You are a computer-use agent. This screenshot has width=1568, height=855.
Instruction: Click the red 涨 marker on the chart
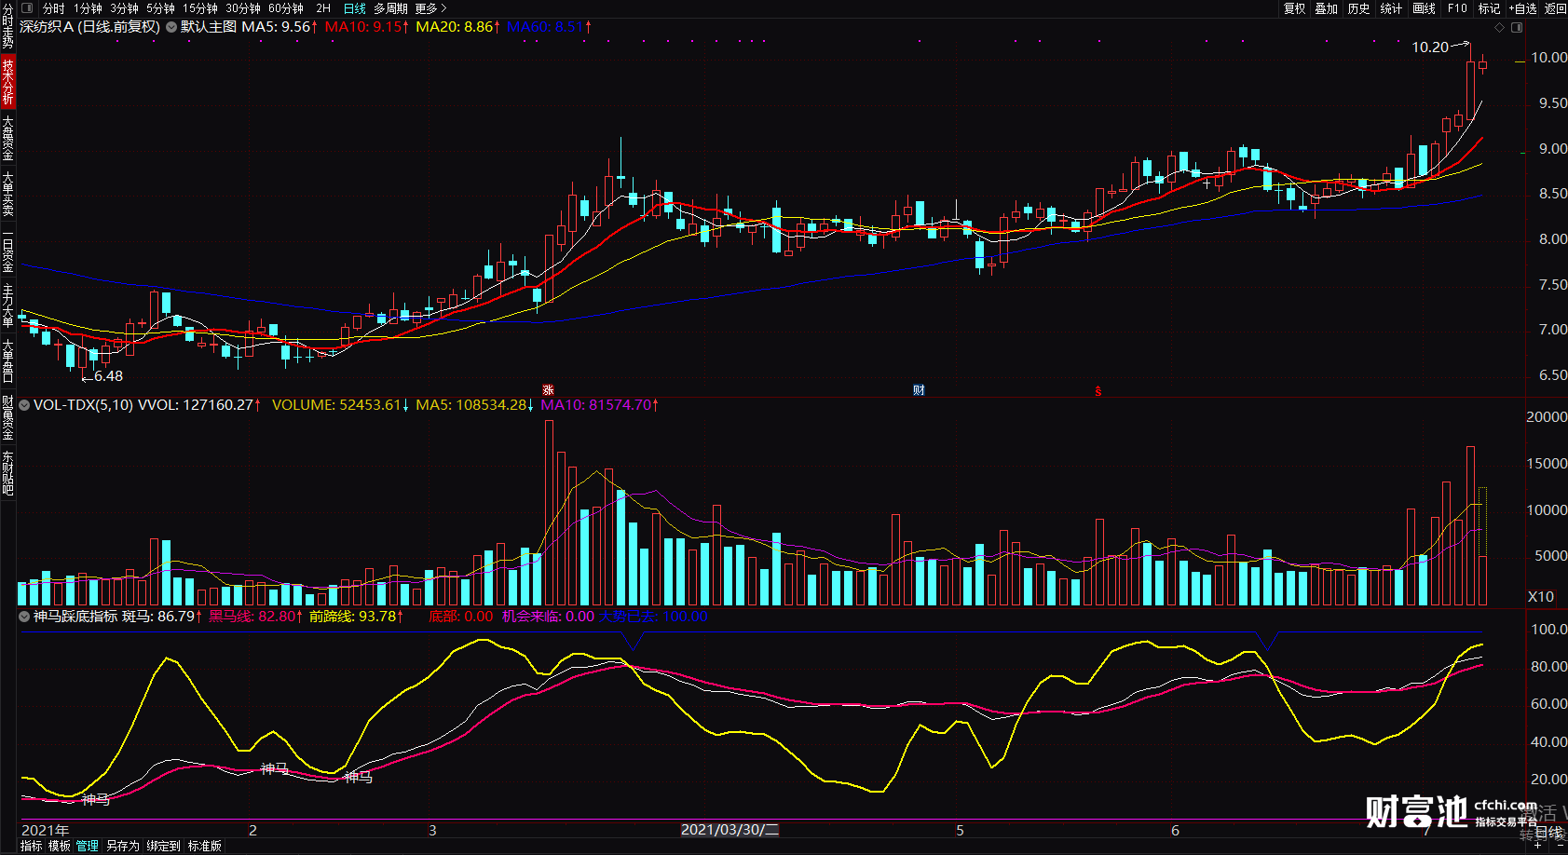[x=549, y=390]
